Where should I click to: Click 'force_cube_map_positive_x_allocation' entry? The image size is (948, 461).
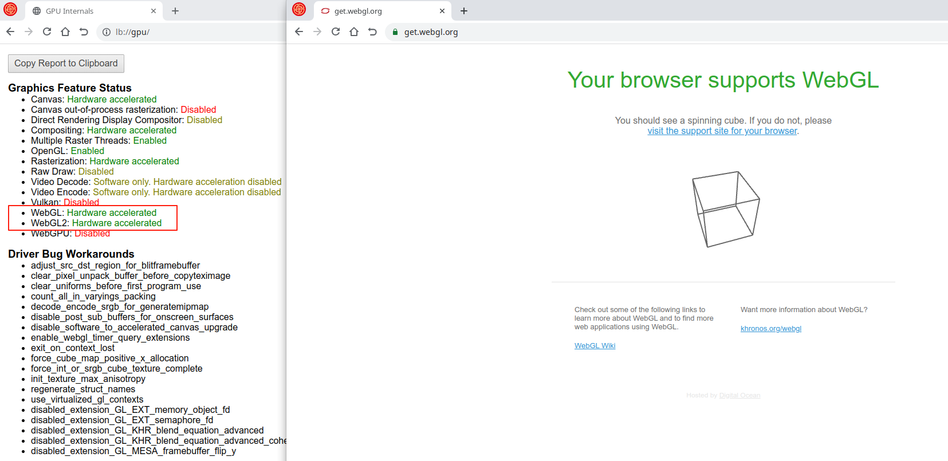110,358
